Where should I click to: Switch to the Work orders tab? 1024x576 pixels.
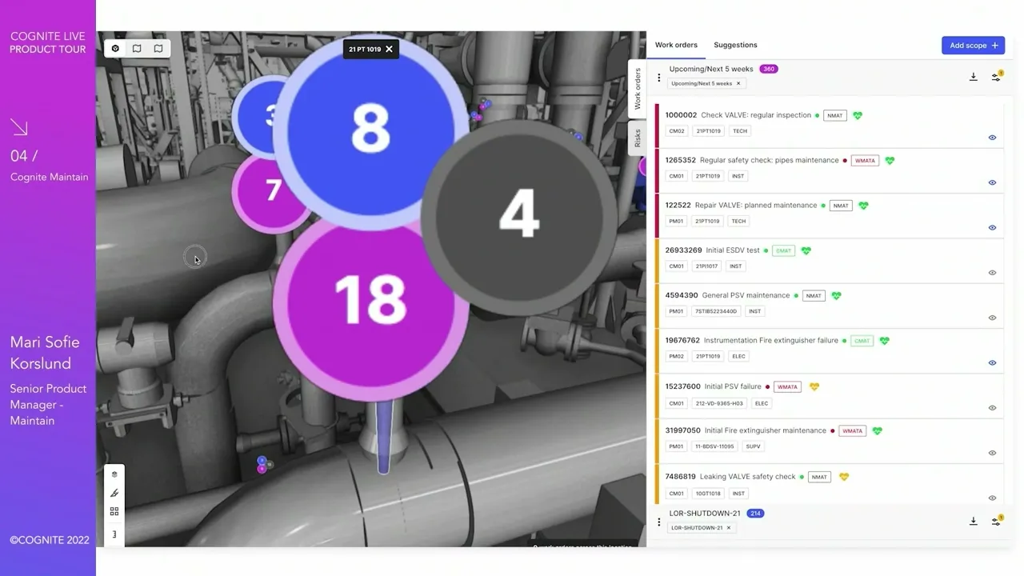pyautogui.click(x=676, y=45)
